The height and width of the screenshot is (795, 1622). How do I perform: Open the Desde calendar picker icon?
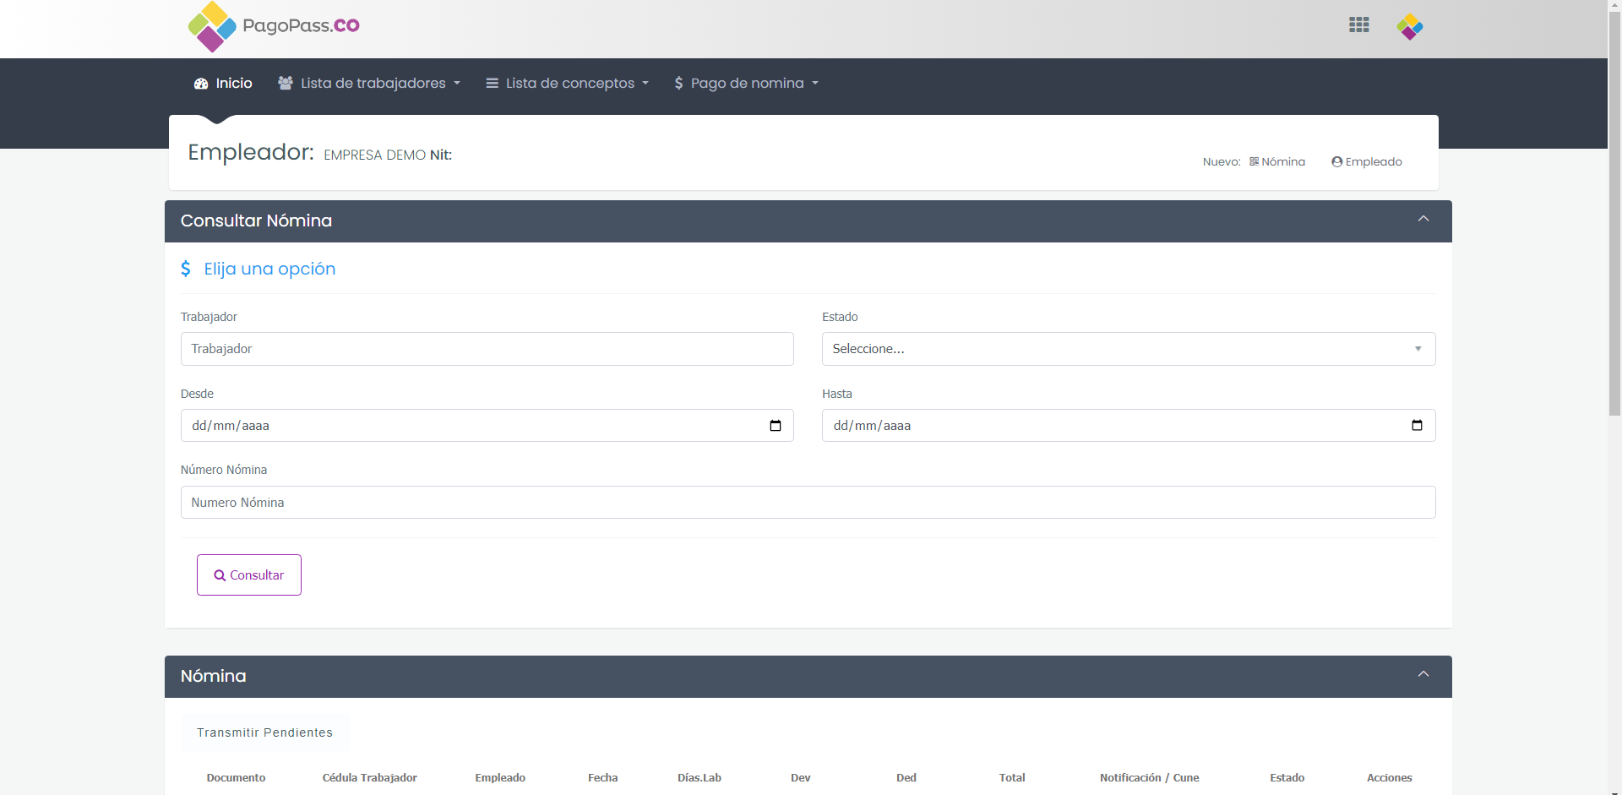coord(775,426)
